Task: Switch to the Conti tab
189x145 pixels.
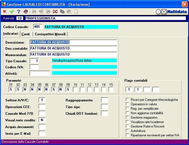Action: point(25,34)
